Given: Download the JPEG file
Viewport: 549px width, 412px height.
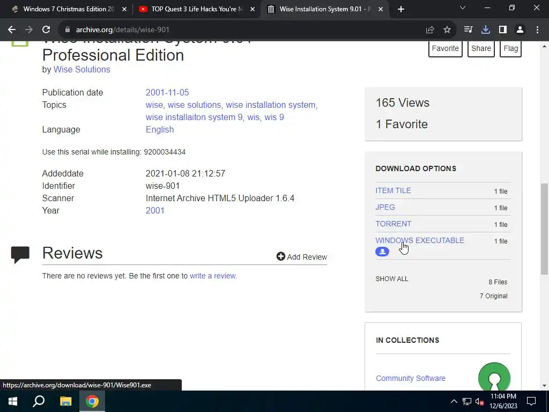Looking at the screenshot, I should [385, 207].
